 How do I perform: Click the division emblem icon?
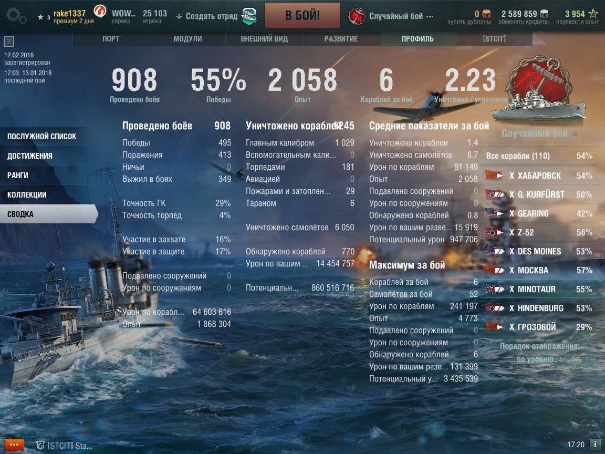[249, 16]
